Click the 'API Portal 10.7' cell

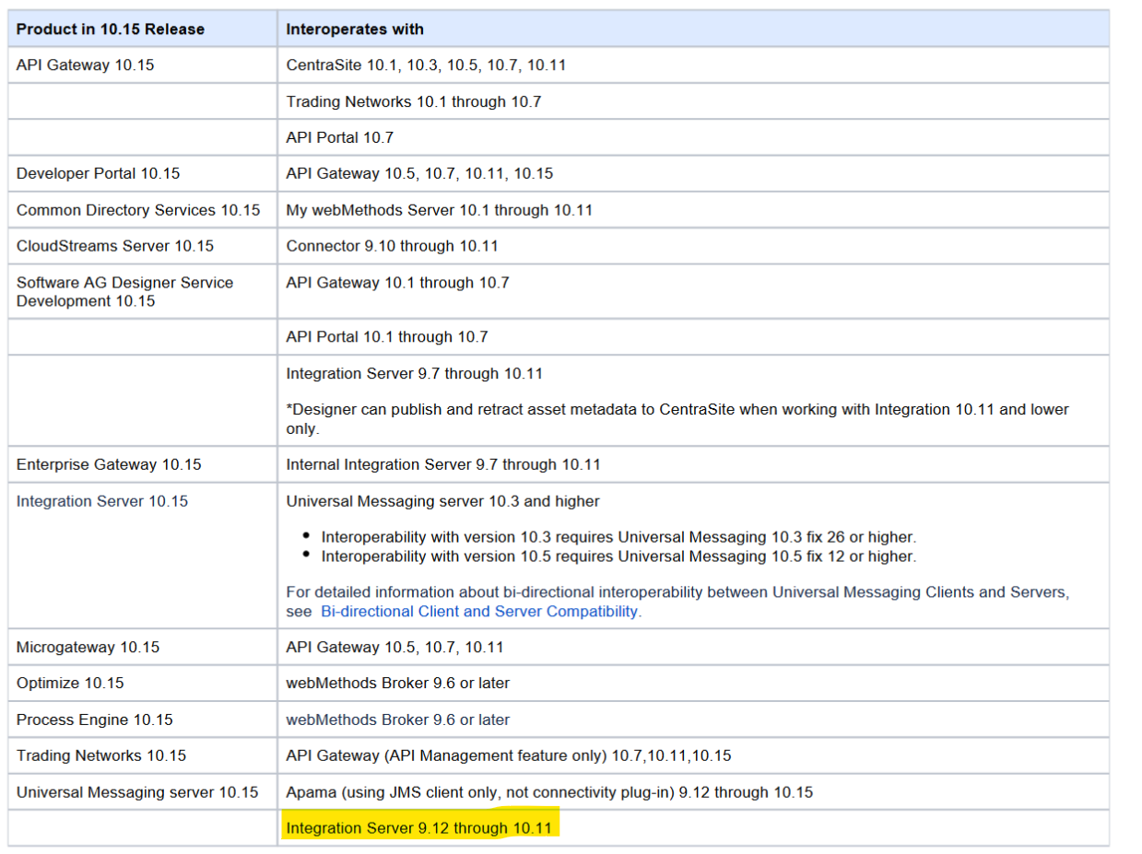click(x=693, y=137)
